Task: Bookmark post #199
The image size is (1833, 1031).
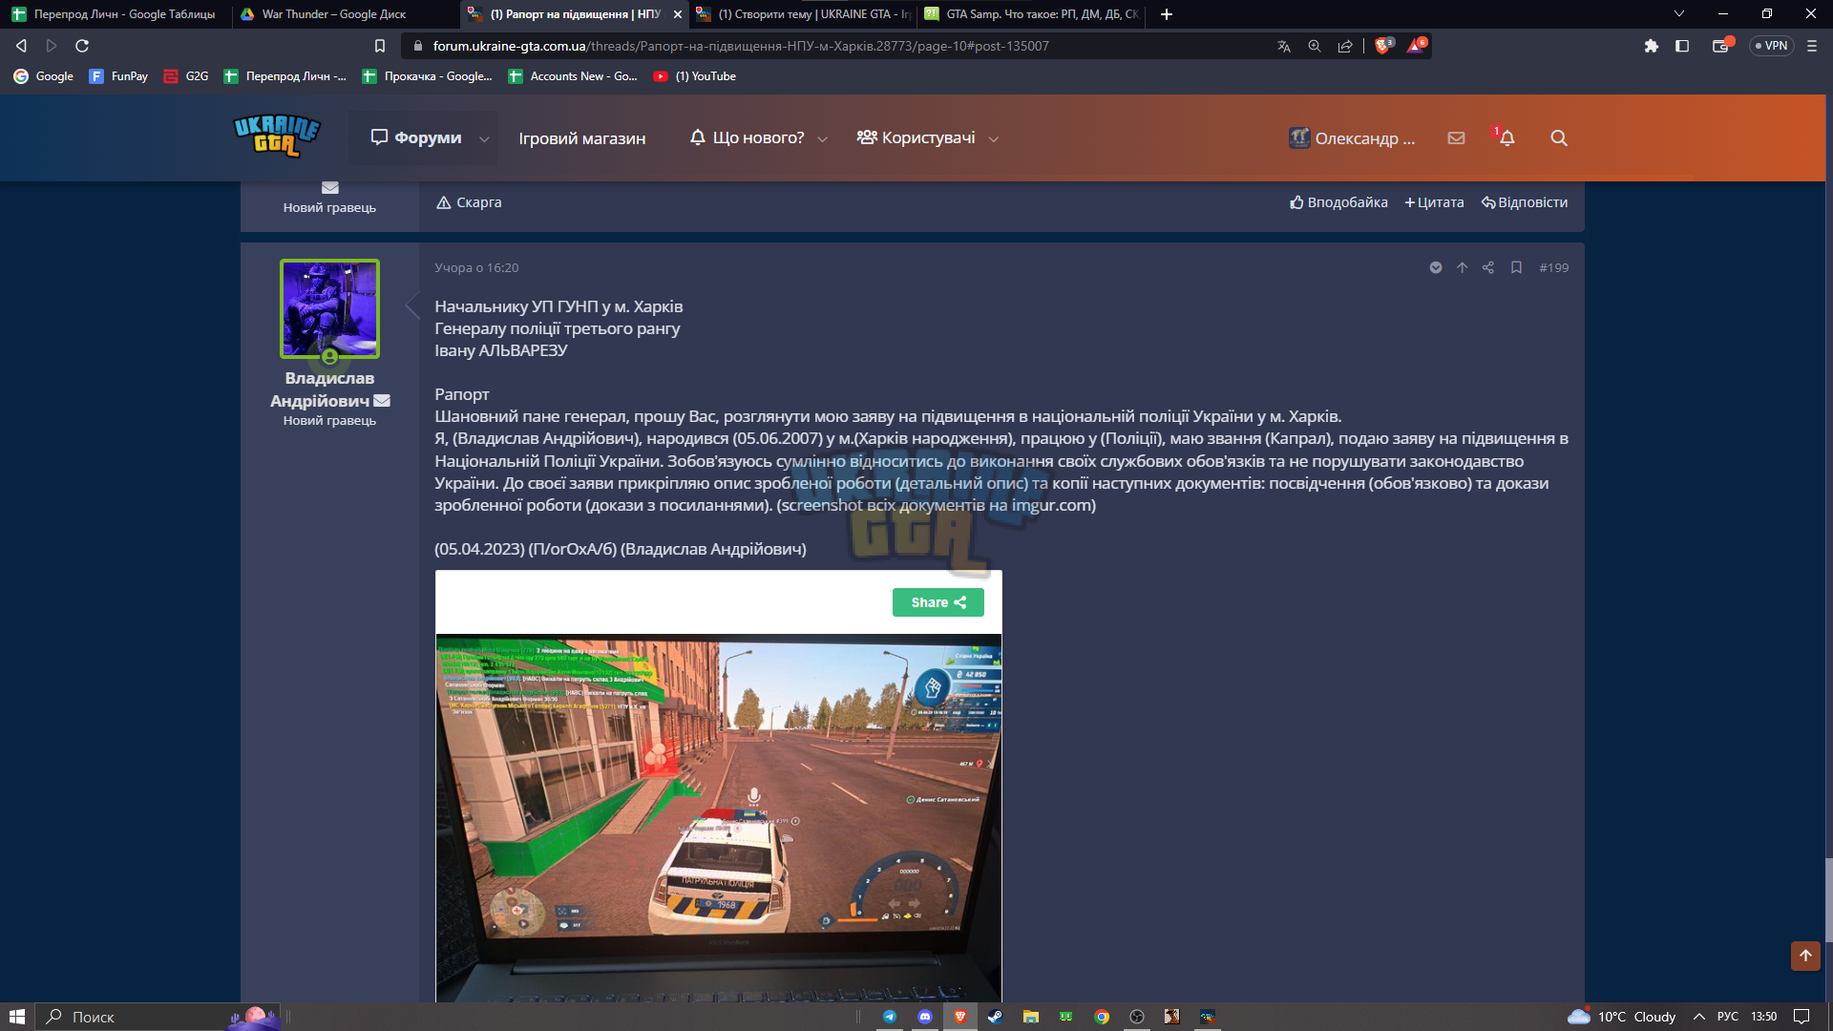Action: click(x=1516, y=267)
